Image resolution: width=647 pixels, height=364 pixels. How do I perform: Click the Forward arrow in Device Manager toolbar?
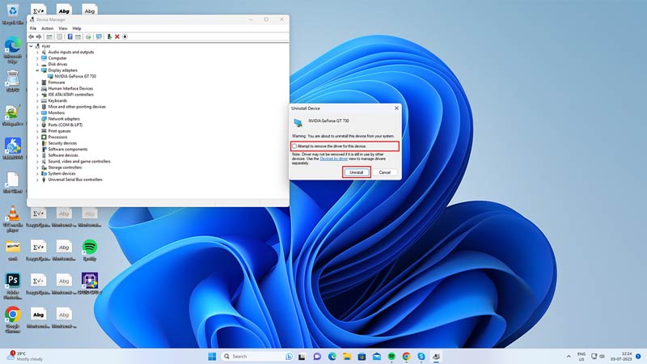coord(39,36)
